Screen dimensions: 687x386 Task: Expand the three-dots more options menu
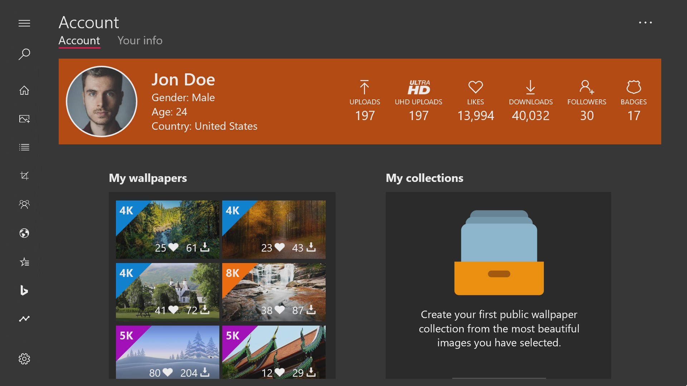coord(645,23)
